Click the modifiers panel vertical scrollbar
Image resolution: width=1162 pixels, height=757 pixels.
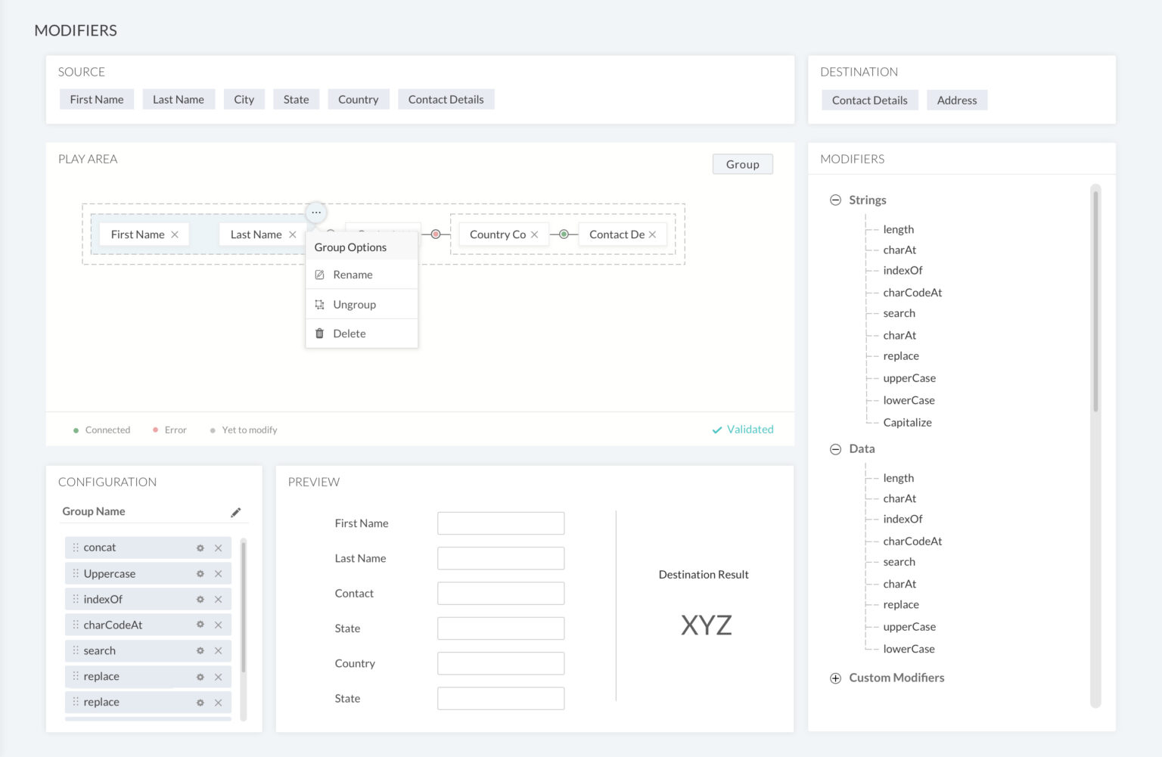click(1095, 302)
